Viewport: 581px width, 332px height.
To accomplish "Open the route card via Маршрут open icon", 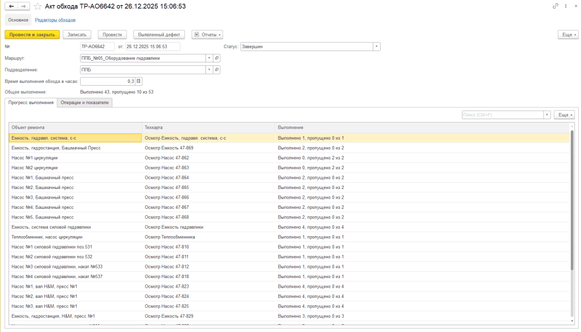I will click(217, 58).
